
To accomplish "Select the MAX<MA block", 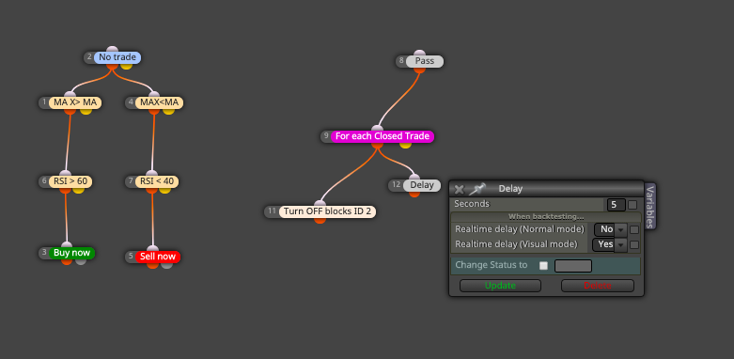I will (159, 102).
